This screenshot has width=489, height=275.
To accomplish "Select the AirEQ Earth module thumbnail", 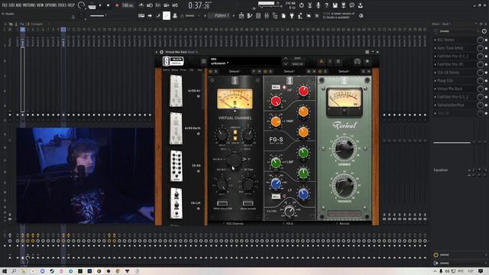I will (176, 128).
